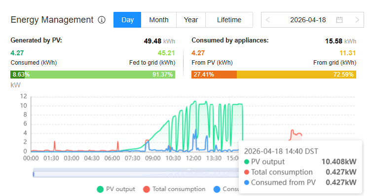
Task: Click the tooltip PV output 10.408kW value
Action: [x=339, y=161]
